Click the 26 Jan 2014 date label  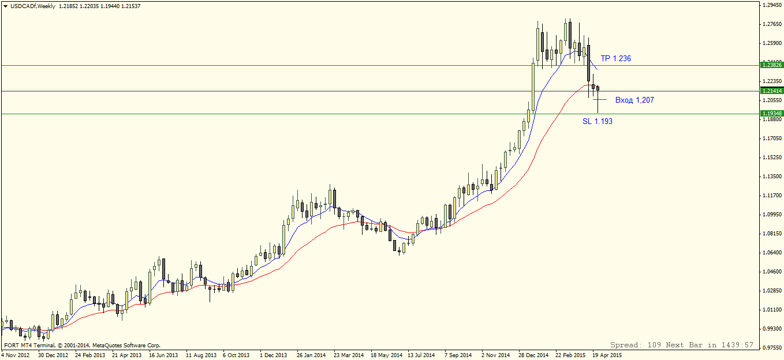coord(312,355)
